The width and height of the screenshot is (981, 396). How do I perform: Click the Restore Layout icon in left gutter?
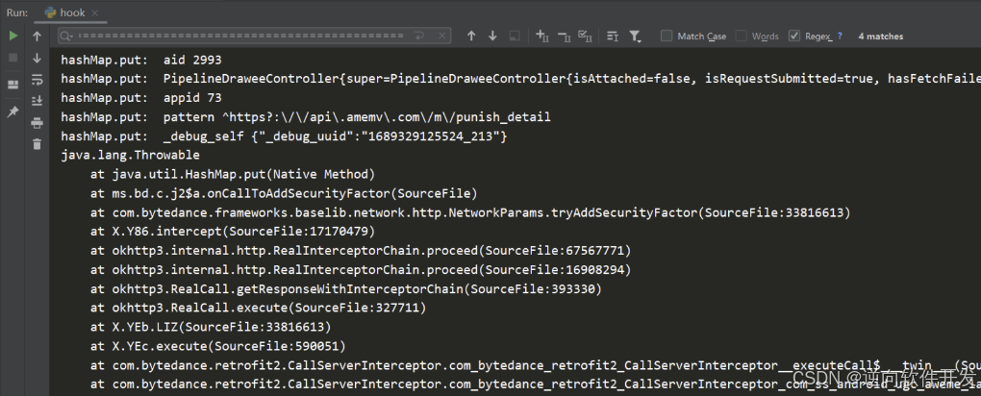tap(13, 86)
